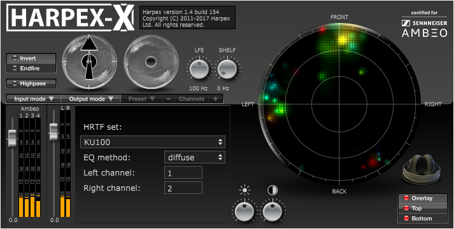Click the second orientation dial center
This screenshot has height=229, width=454.
(x=151, y=62)
